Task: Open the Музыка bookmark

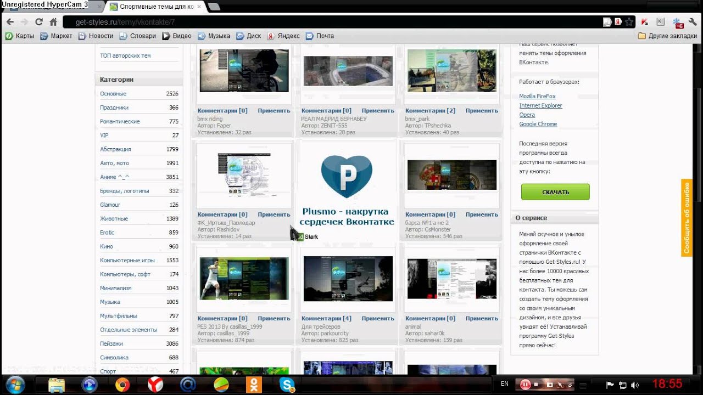Action: pos(214,36)
